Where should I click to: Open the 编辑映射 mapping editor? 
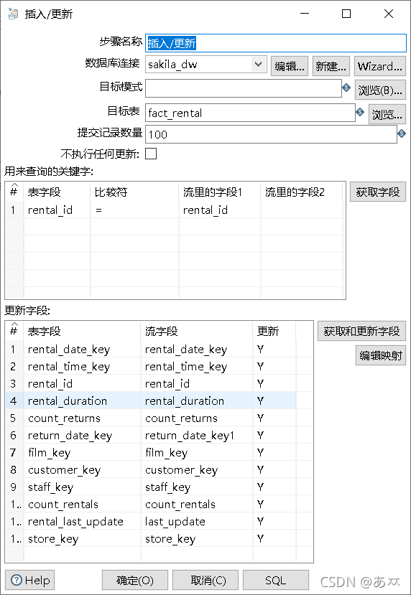click(381, 355)
